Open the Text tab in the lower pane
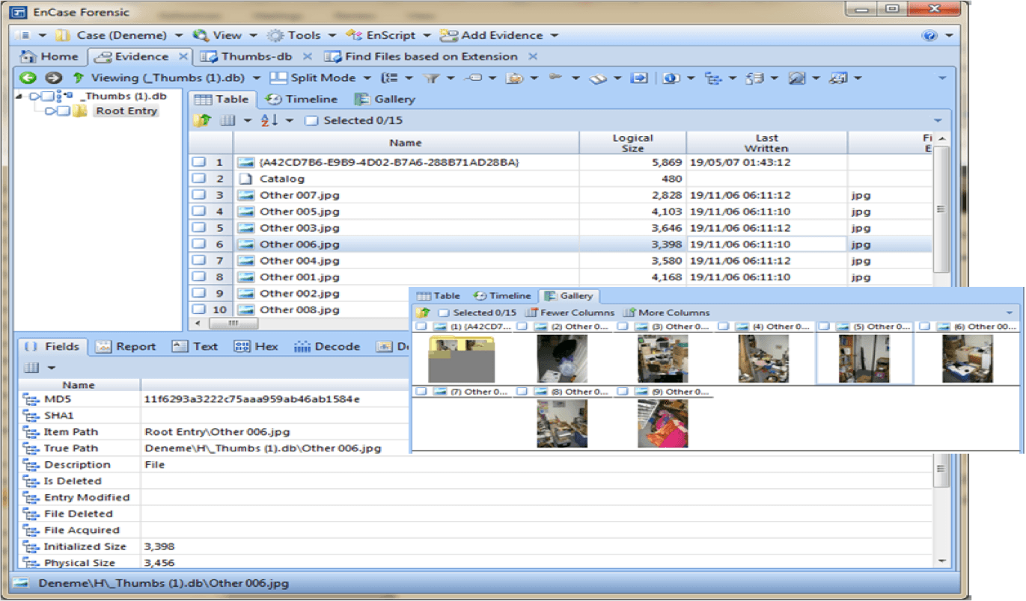The width and height of the screenshot is (1026, 601). 195,346
